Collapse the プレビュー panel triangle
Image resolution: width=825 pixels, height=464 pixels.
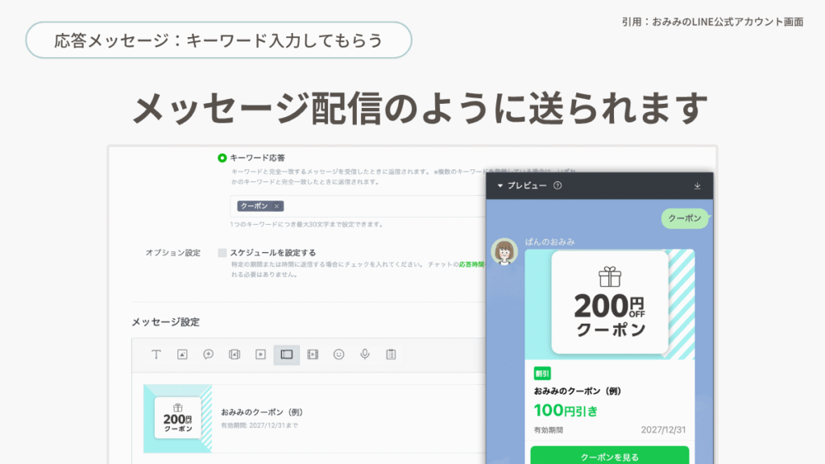coord(500,186)
